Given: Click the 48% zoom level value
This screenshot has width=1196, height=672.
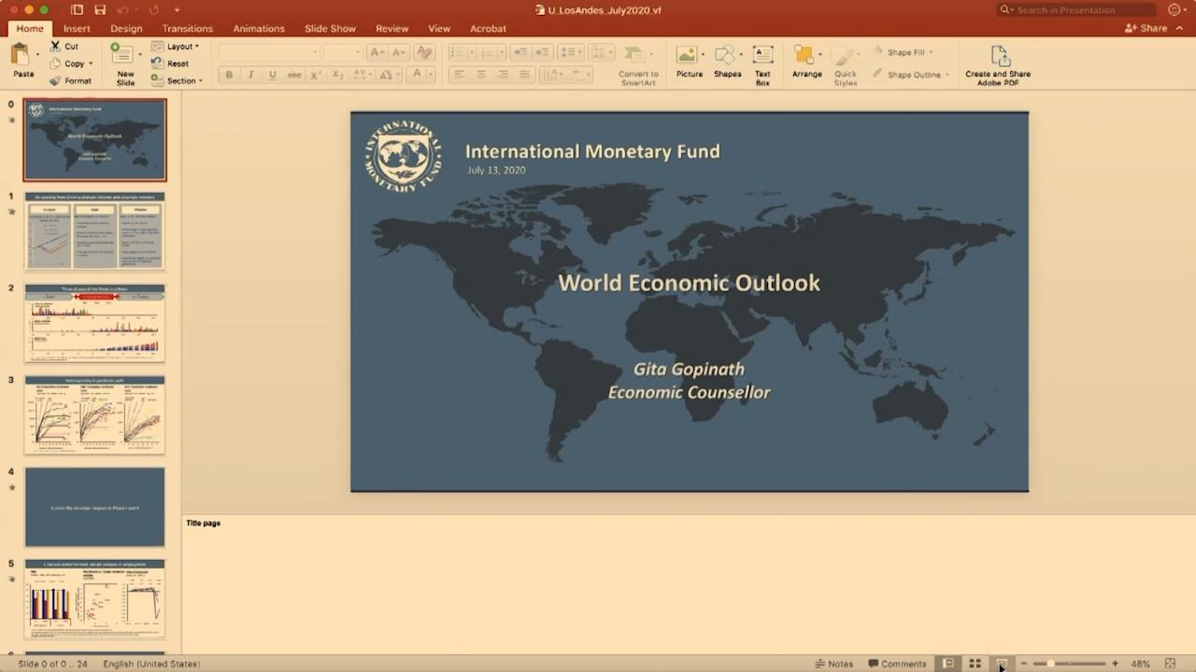Looking at the screenshot, I should pos(1141,664).
